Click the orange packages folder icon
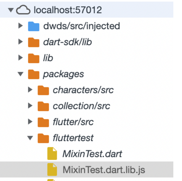Screen dimensions: 182x181 point(34,74)
